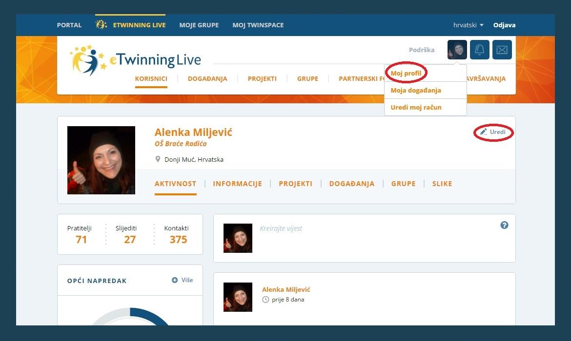Click the Podrška support link
571x341 pixels.
point(421,50)
